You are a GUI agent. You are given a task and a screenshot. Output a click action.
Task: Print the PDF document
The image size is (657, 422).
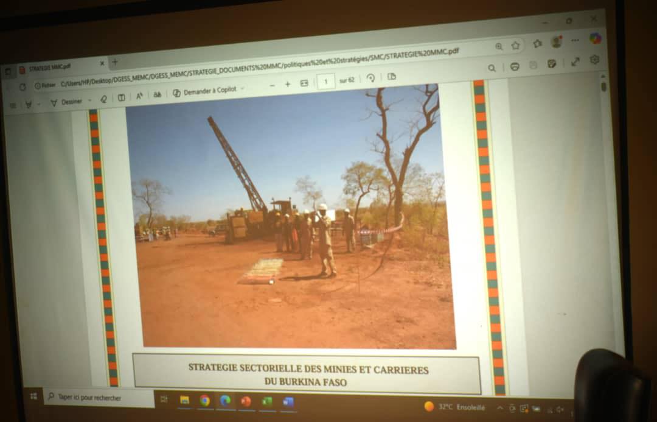[x=515, y=66]
